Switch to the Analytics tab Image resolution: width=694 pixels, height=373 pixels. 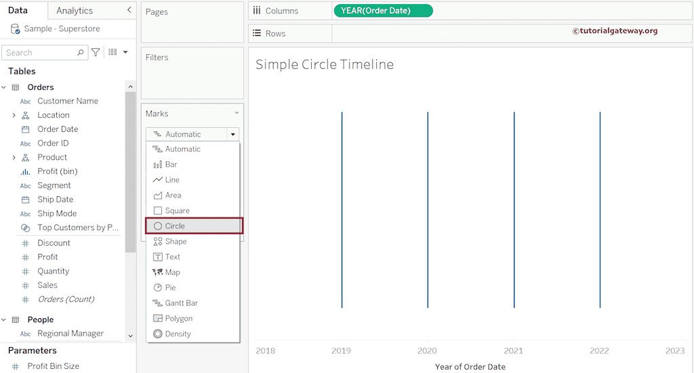click(x=75, y=11)
